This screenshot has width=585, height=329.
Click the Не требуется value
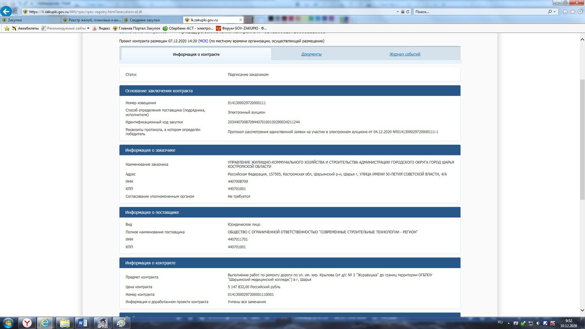click(x=239, y=197)
